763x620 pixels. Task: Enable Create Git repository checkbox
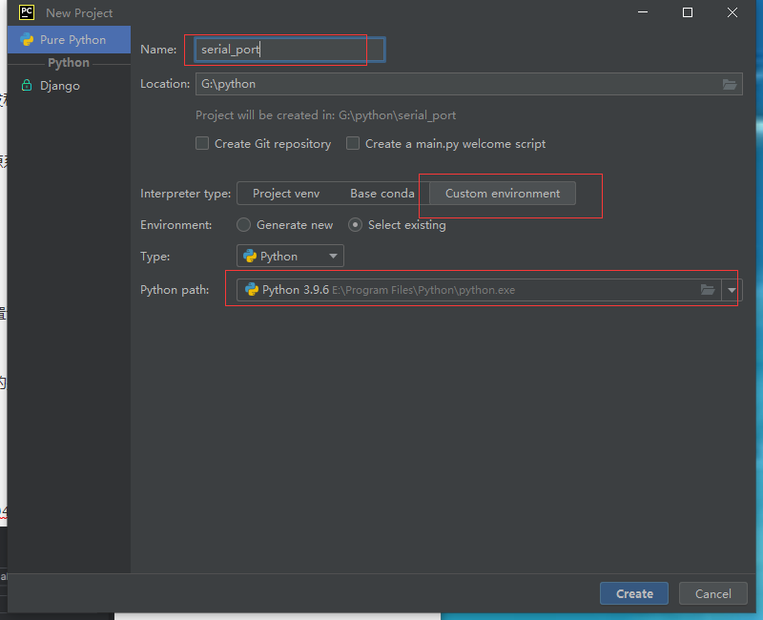[x=202, y=144]
